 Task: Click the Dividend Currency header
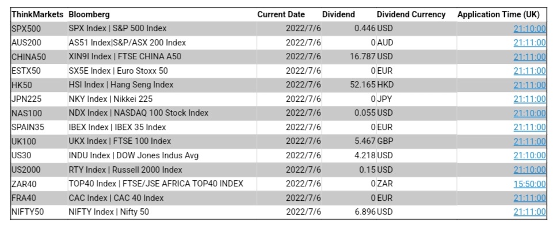click(411, 14)
